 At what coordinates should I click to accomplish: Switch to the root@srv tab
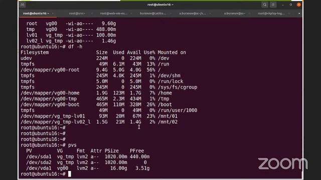click(77, 13)
